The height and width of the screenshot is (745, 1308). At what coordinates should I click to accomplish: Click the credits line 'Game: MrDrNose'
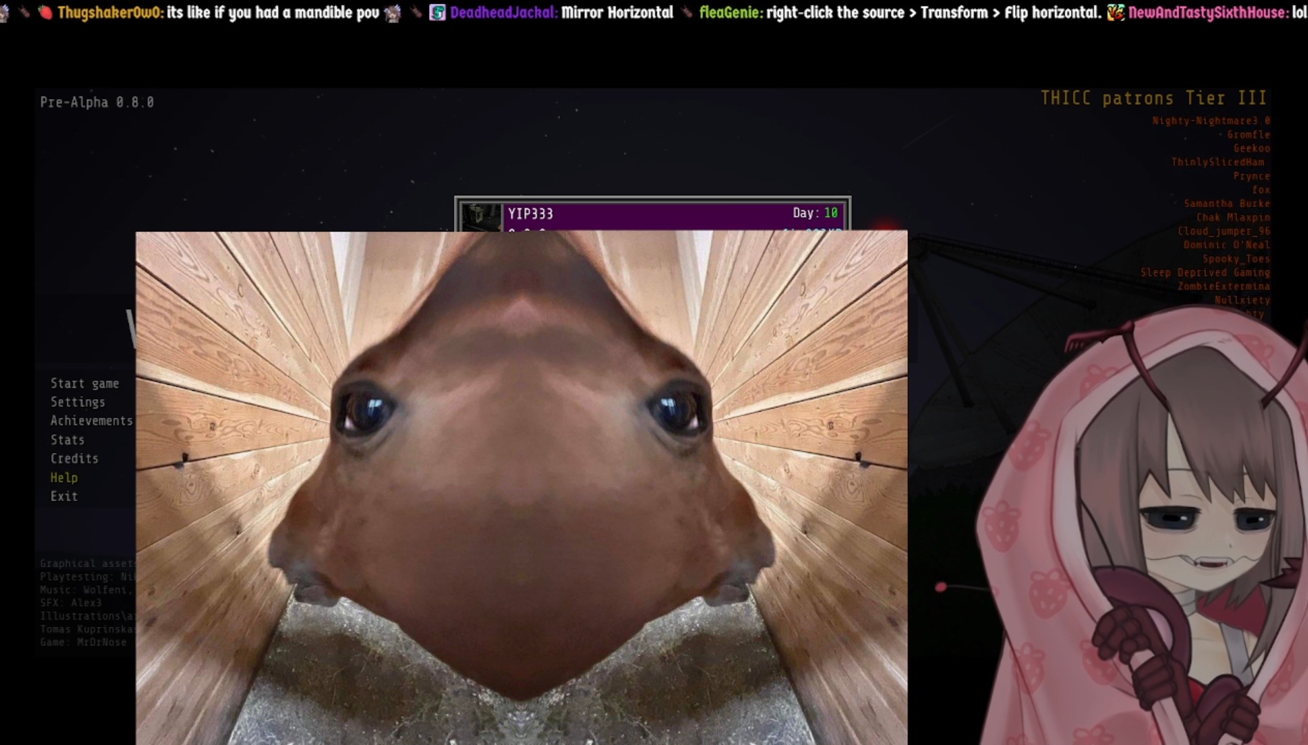pyautogui.click(x=83, y=642)
